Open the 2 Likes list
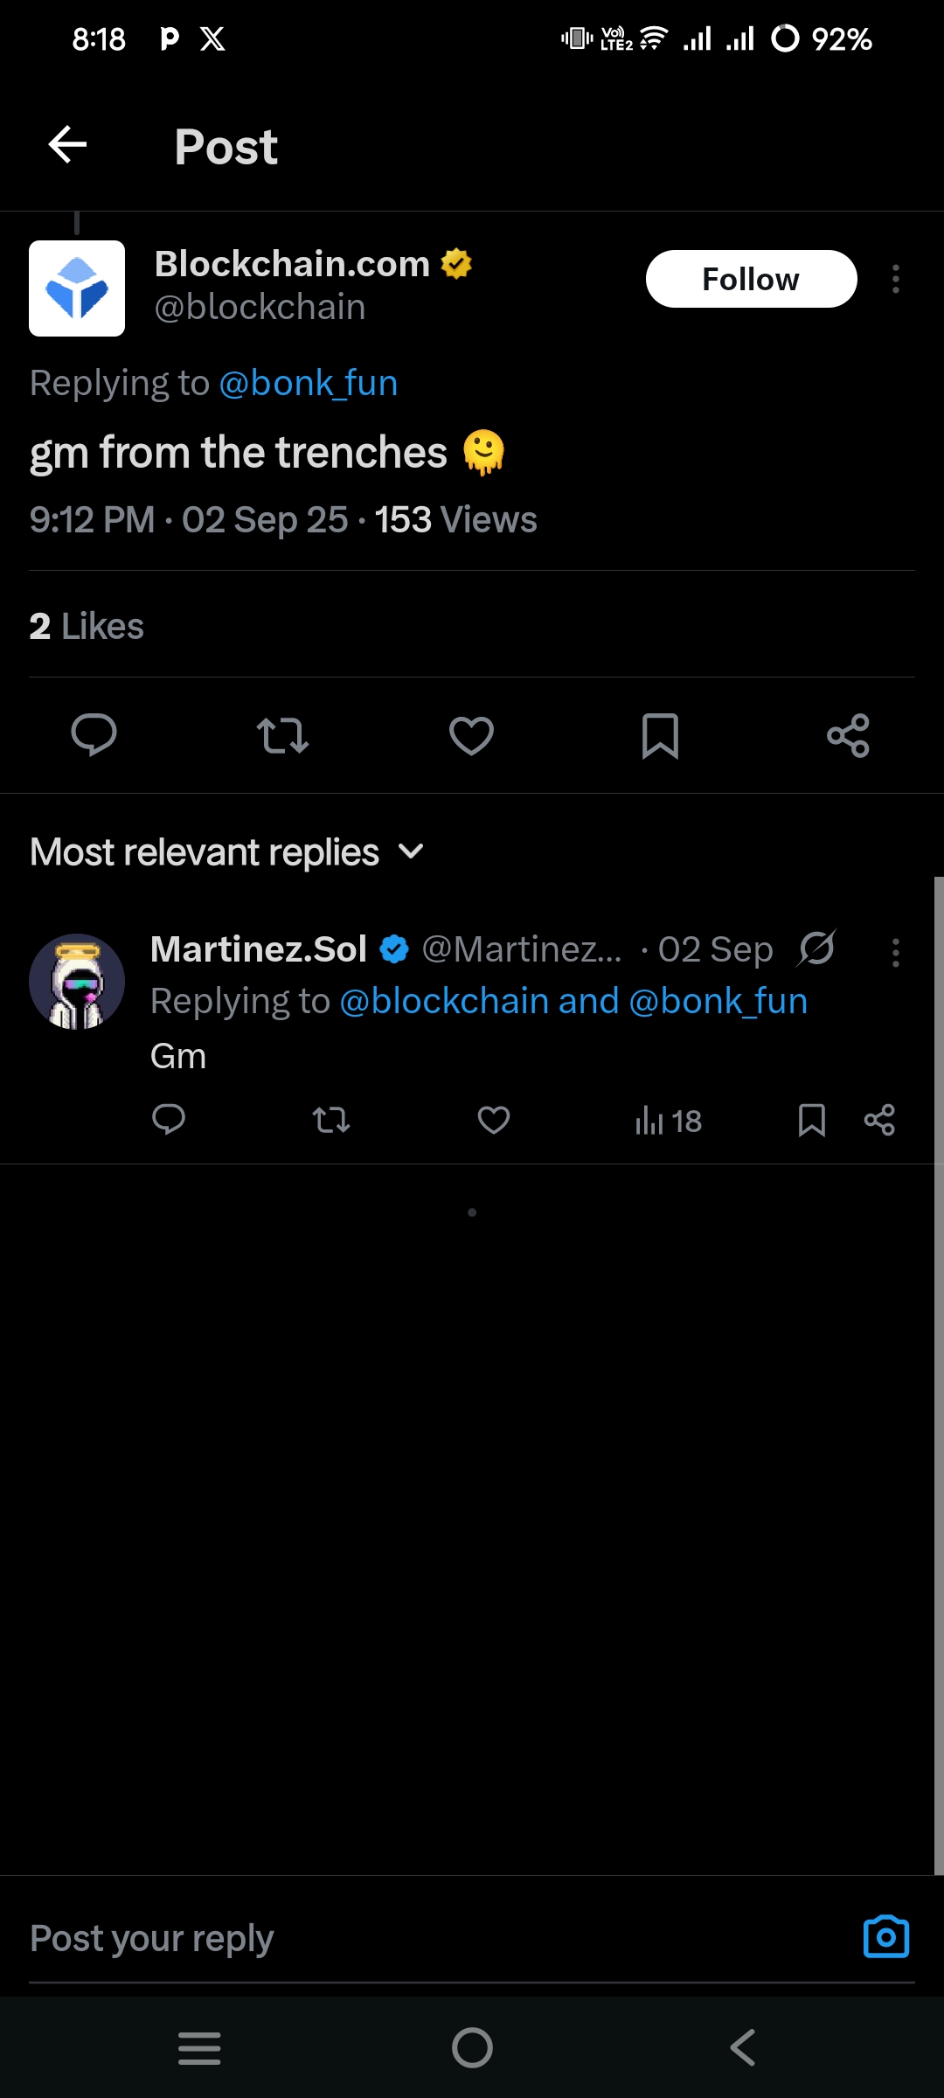Screen dimensions: 944x2098 click(87, 626)
